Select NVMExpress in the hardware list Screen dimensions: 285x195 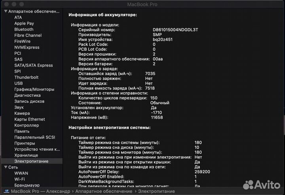27,47
